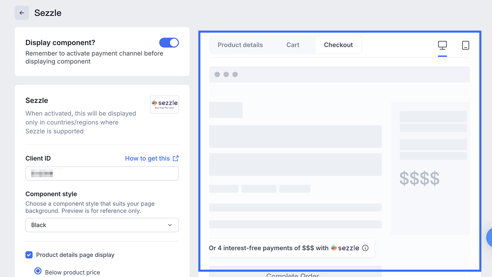Switch to mobile device preview icon

coord(465,45)
